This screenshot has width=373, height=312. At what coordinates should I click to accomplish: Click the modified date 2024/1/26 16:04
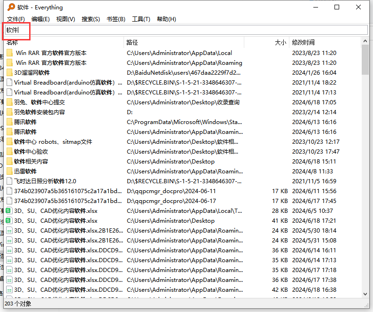[314, 72]
